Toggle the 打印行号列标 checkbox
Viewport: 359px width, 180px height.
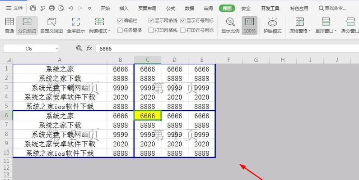(x=182, y=30)
